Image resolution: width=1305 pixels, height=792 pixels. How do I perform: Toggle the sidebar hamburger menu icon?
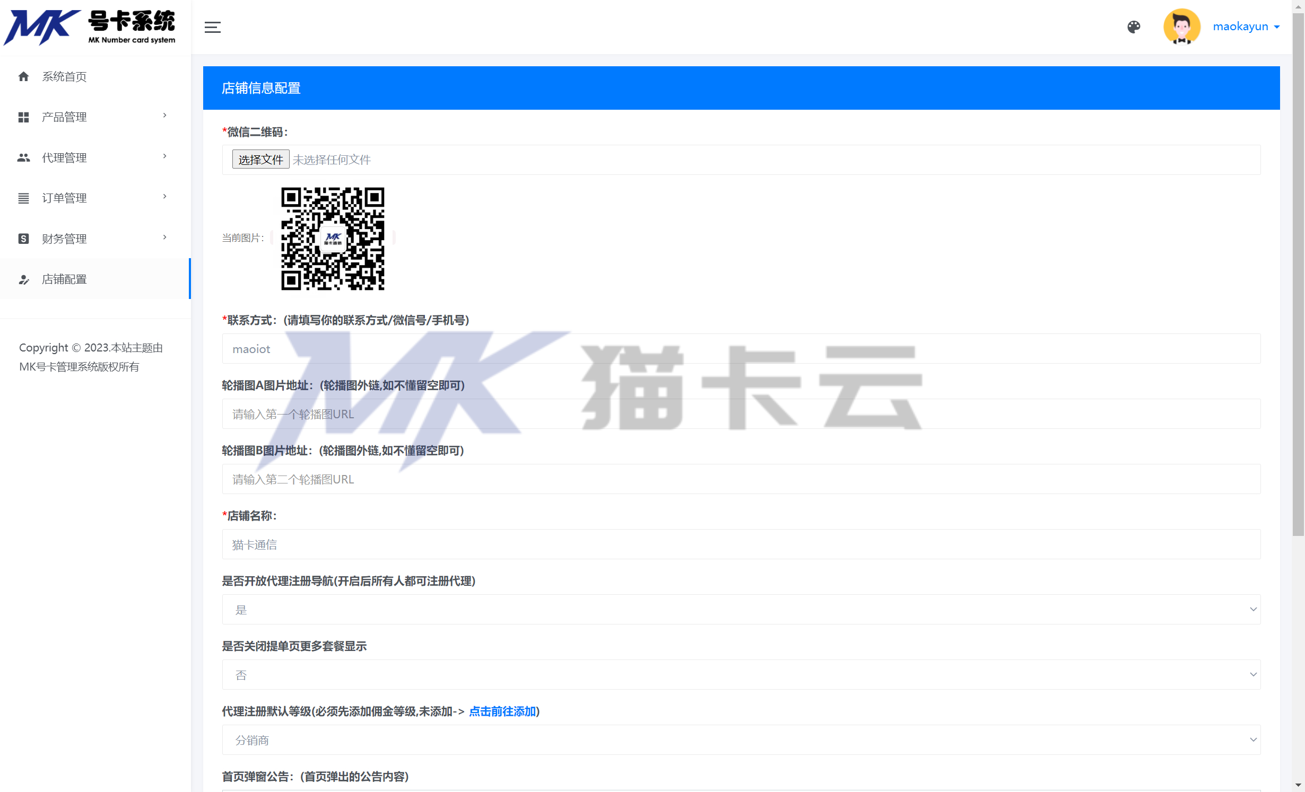click(212, 27)
